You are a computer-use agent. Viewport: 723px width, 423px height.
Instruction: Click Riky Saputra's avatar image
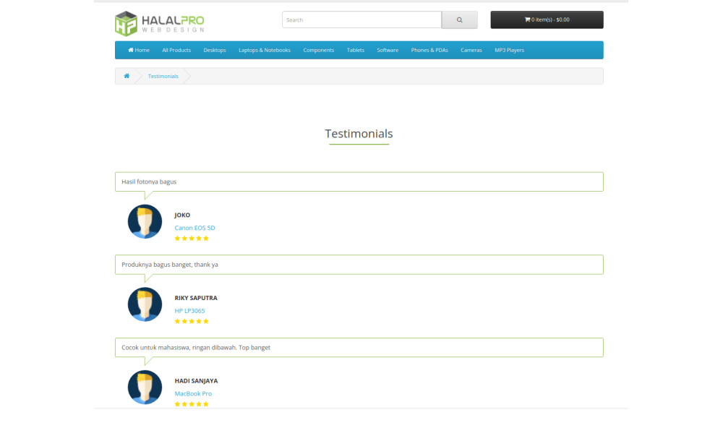coord(145,304)
